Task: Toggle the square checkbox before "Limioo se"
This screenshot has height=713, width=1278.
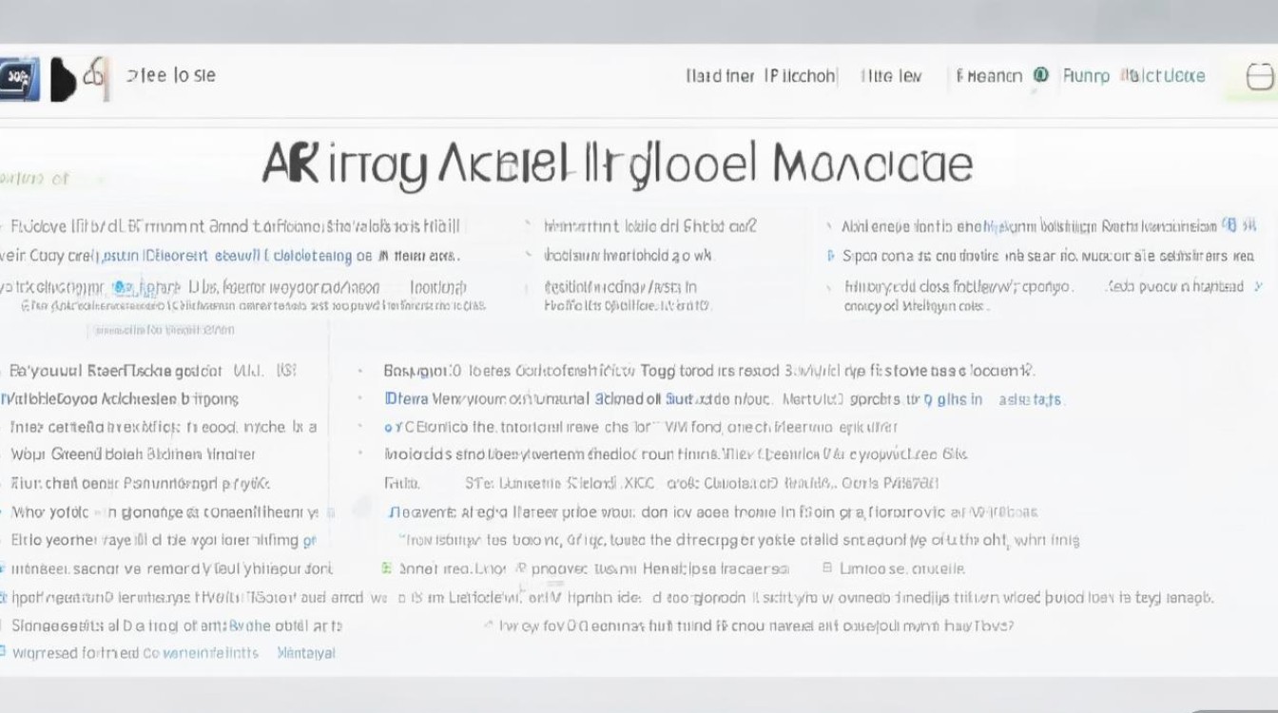Action: pyautogui.click(x=827, y=568)
